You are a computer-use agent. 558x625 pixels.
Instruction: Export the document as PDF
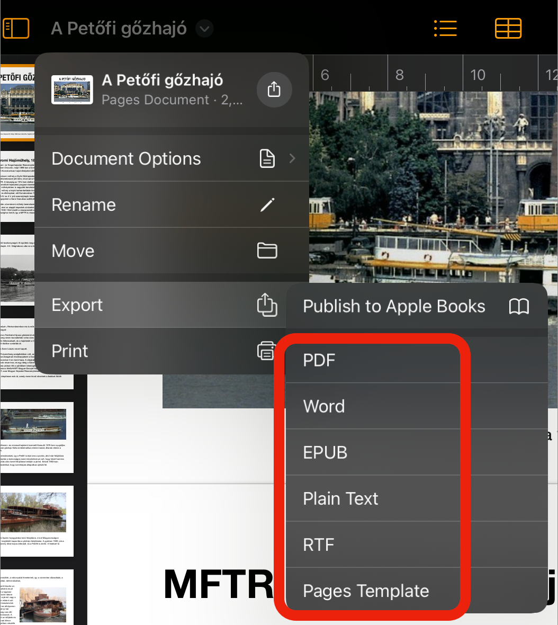[x=417, y=360]
